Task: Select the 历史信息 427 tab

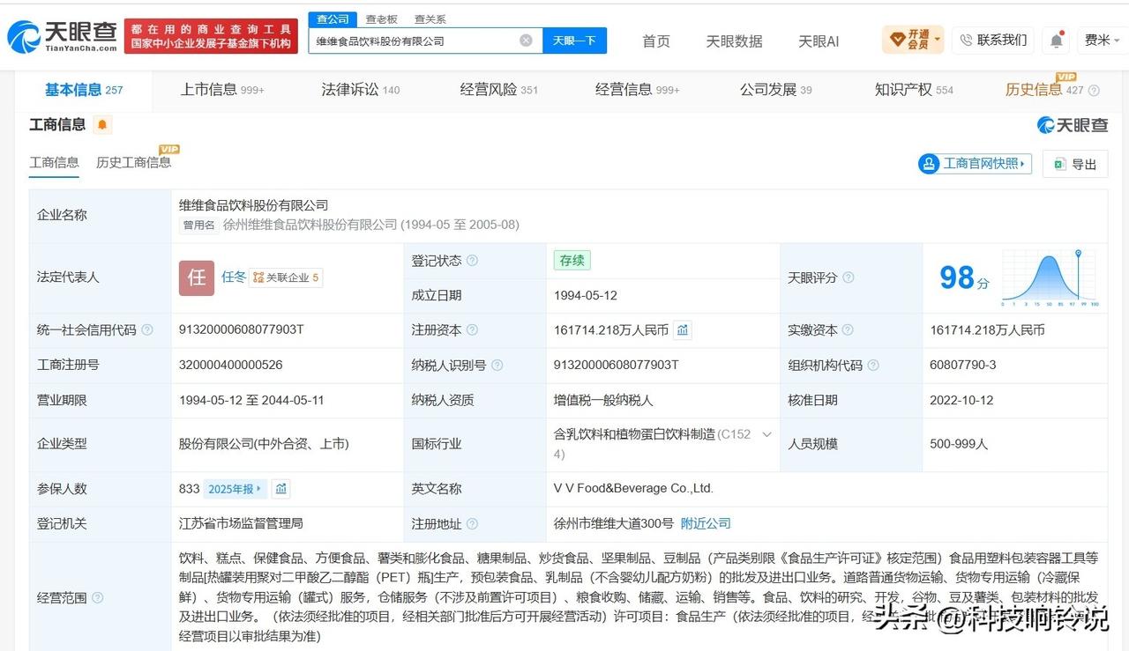Action: [1044, 90]
